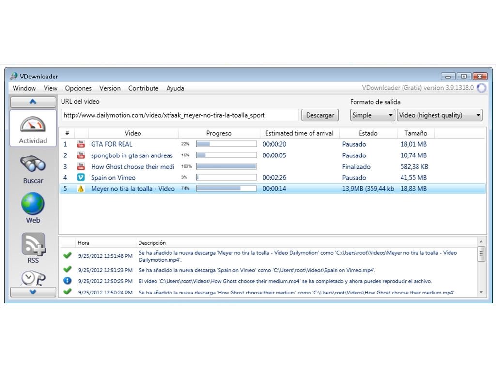Click YouTube icon for spongbob in gta san andreas
The height and width of the screenshot is (372, 496).
click(x=81, y=155)
